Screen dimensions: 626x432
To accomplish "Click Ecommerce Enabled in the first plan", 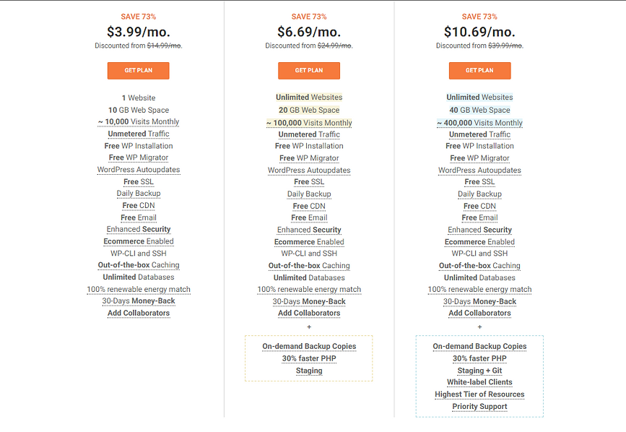I will click(x=139, y=241).
